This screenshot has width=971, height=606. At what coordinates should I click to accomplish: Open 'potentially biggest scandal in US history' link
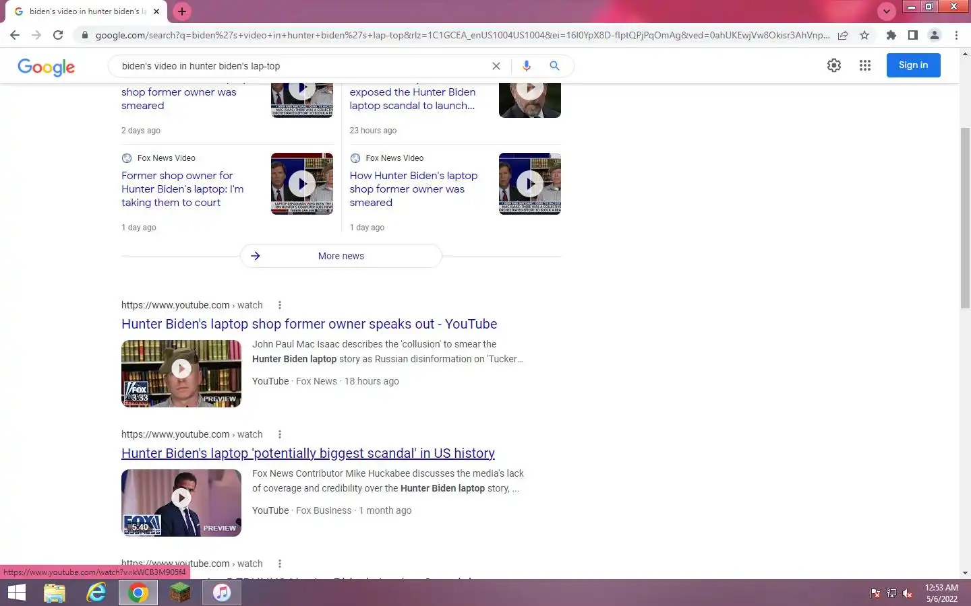coord(308,453)
